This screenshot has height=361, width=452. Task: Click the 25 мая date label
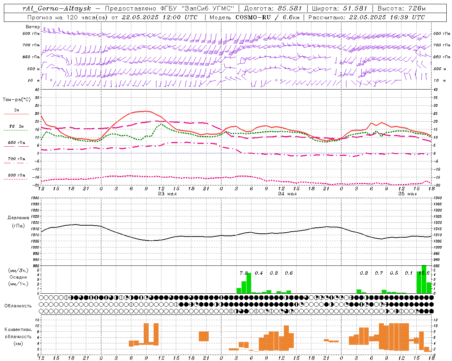pos(408,194)
